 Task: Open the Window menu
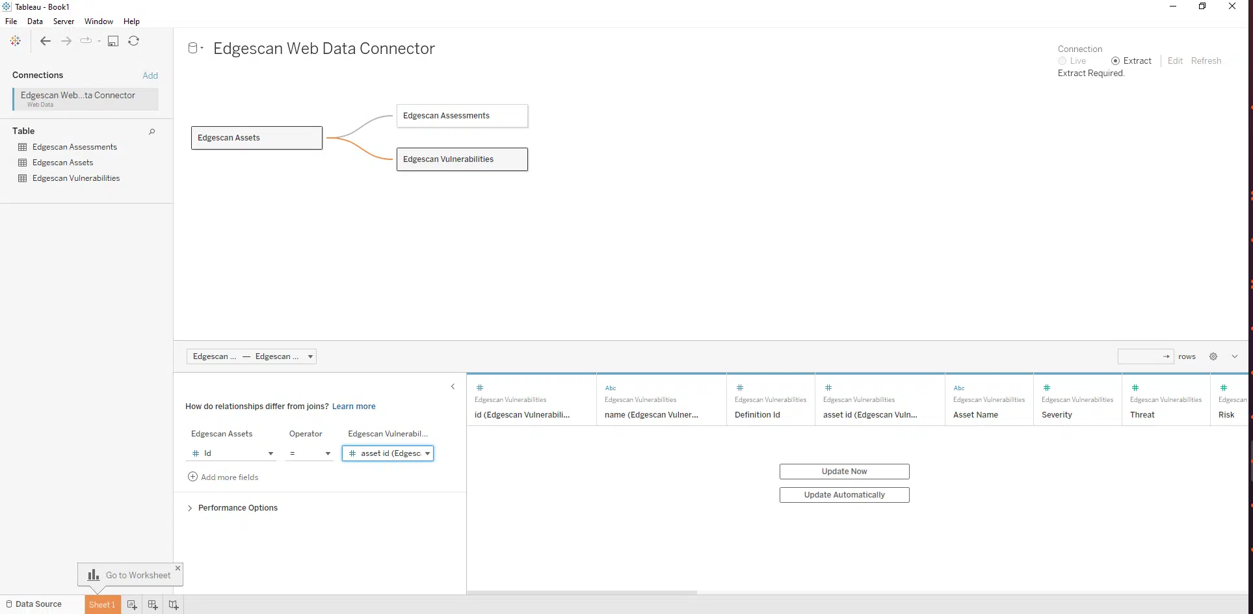click(x=99, y=21)
